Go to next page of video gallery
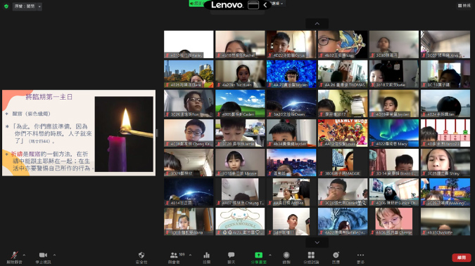The width and height of the screenshot is (475, 266). 317,242
